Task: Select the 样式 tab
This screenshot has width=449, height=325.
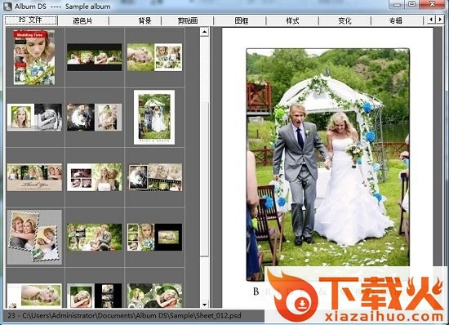Action: point(292,20)
